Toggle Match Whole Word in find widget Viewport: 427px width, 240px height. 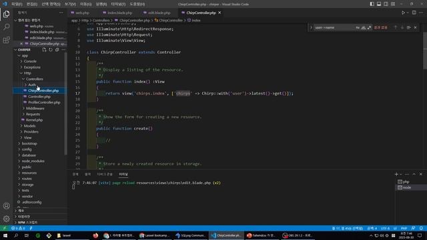tap(363, 27)
